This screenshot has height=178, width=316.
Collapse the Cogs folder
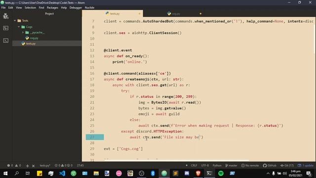[x=19, y=27]
